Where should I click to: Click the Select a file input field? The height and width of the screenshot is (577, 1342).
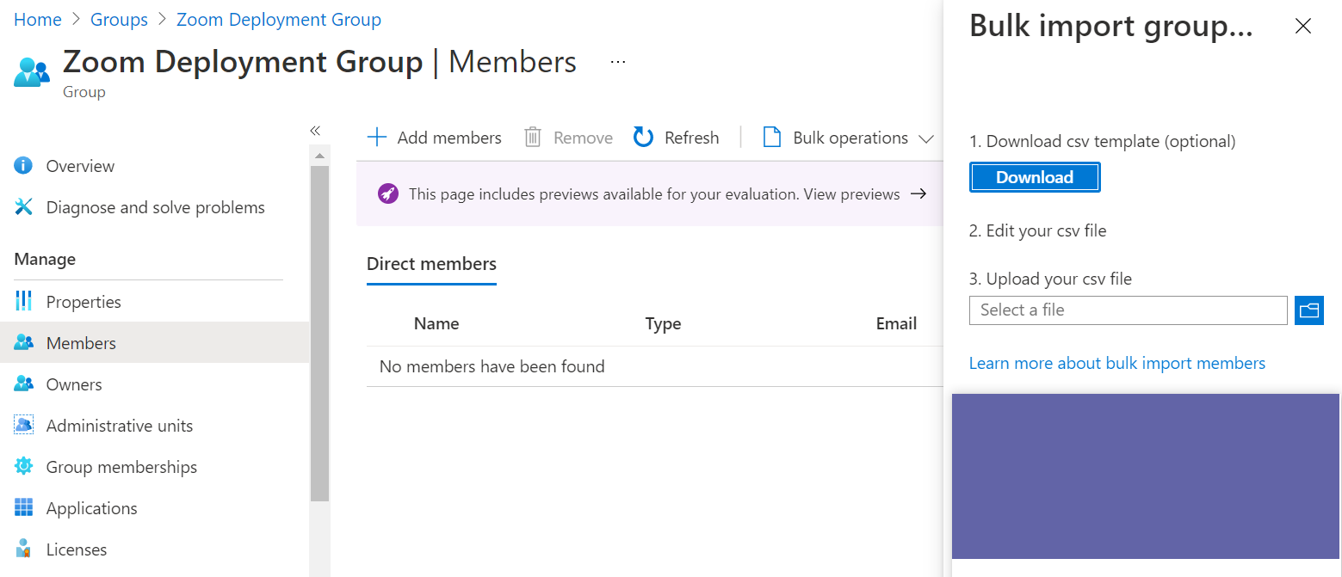coord(1129,310)
